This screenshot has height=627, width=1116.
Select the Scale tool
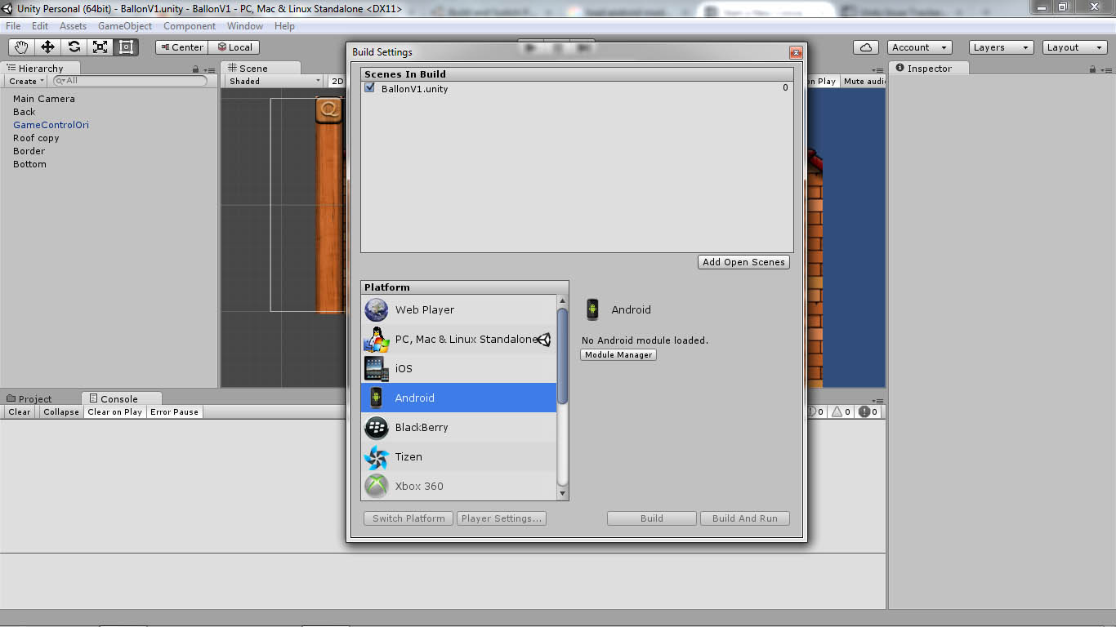pos(100,47)
